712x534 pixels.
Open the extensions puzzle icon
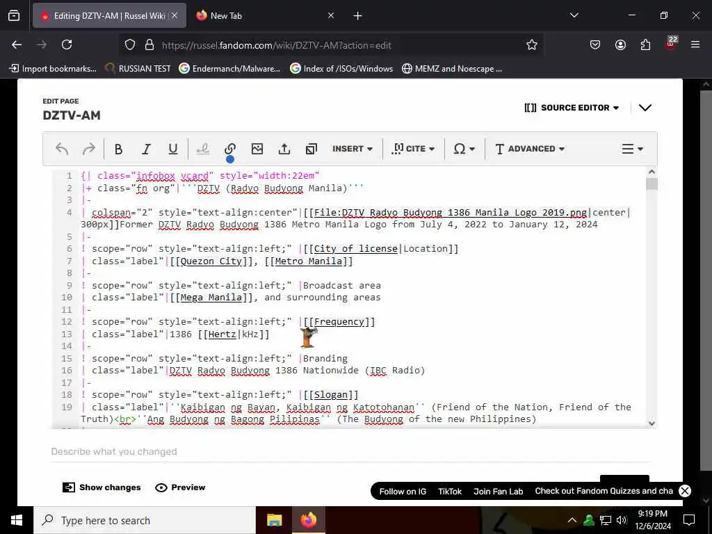645,44
